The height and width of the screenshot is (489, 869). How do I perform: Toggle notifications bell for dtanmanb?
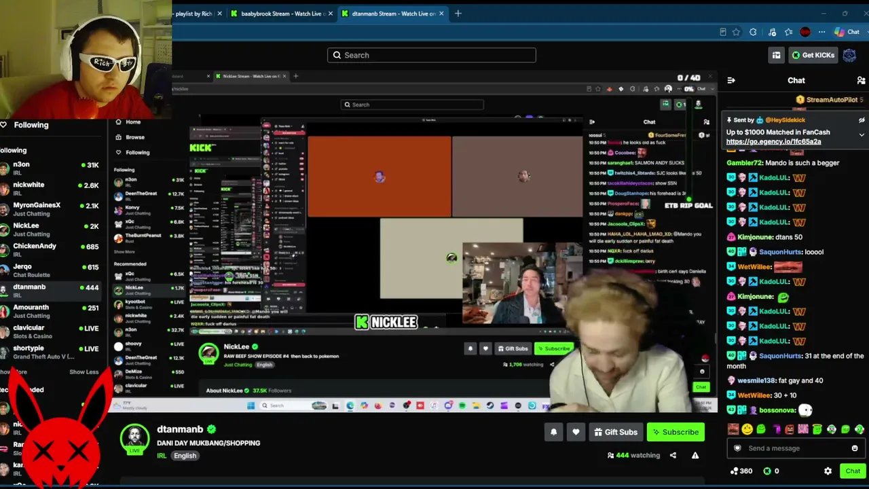tap(553, 432)
